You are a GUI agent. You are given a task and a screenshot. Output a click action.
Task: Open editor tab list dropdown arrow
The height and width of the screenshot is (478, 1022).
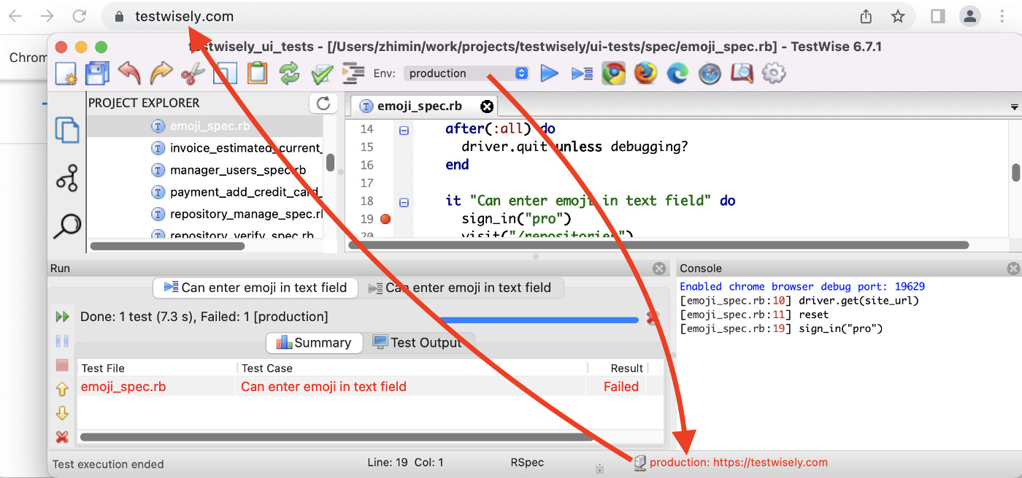[x=1014, y=107]
